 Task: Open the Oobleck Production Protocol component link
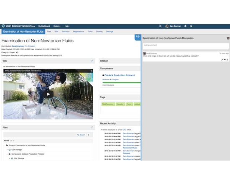tap(120, 75)
